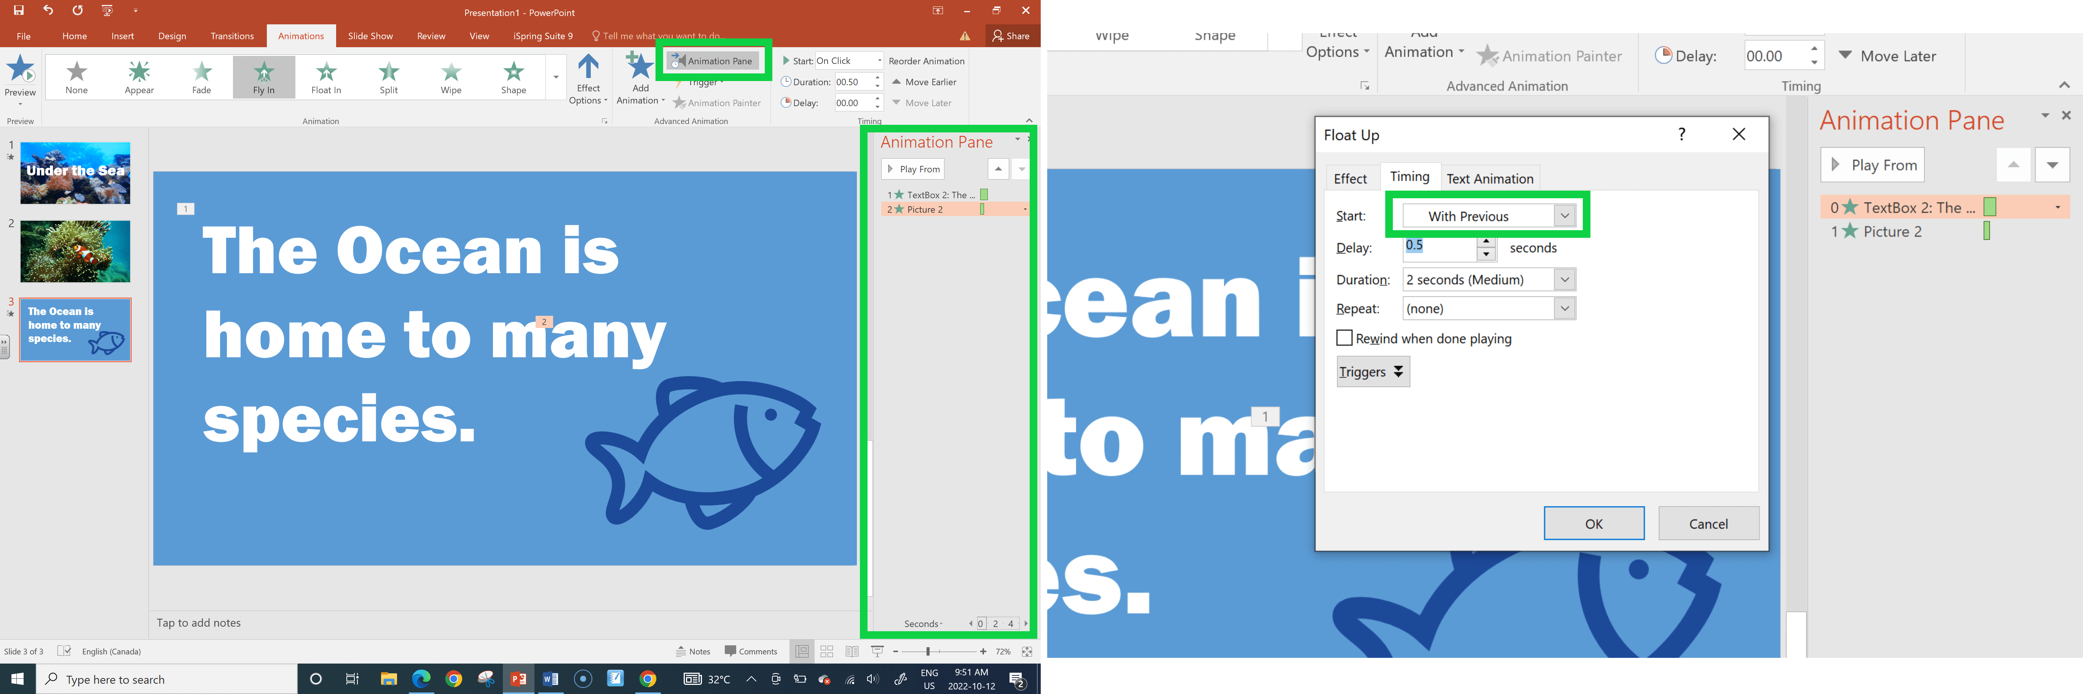Enable Rewind when done playing
2083x694 pixels.
click(1344, 338)
